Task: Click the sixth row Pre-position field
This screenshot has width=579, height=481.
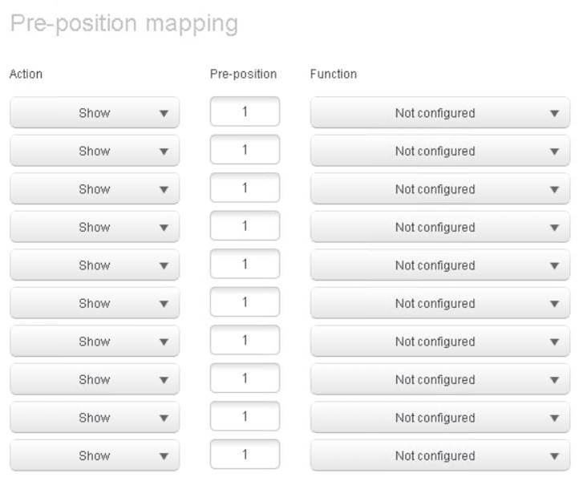Action: (x=245, y=302)
